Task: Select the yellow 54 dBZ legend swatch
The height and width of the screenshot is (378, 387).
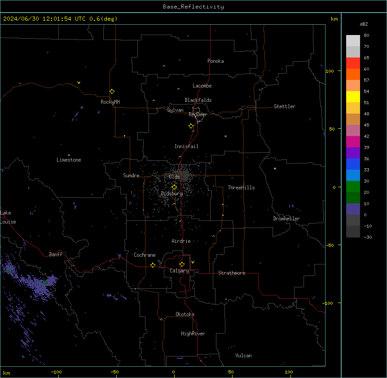Action: click(353, 97)
